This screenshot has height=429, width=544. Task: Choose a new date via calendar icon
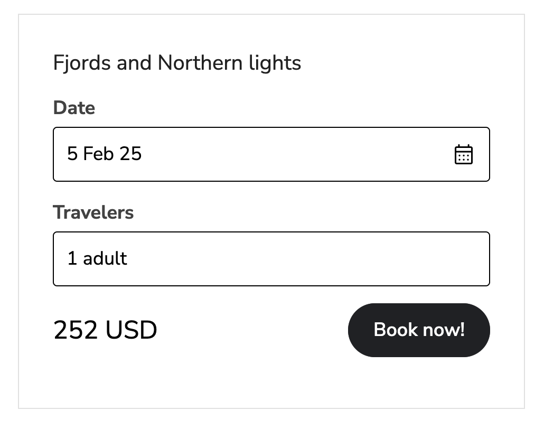click(464, 154)
